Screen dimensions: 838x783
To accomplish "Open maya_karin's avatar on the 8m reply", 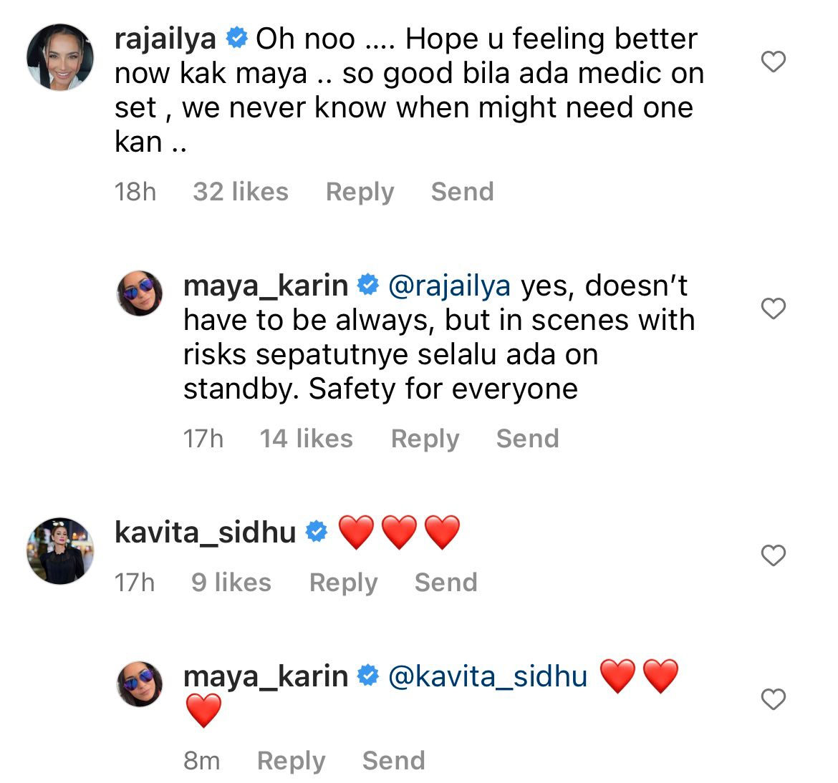I will pyautogui.click(x=140, y=684).
